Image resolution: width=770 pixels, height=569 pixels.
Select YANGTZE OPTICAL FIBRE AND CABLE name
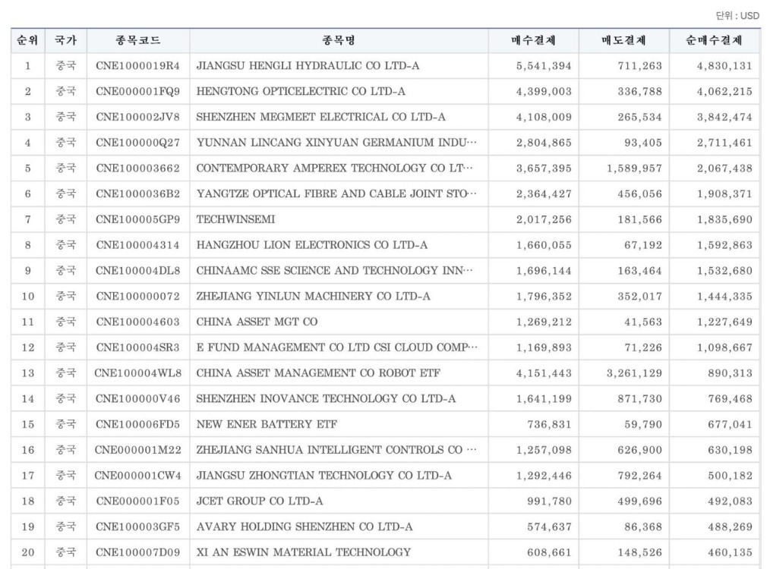click(336, 193)
